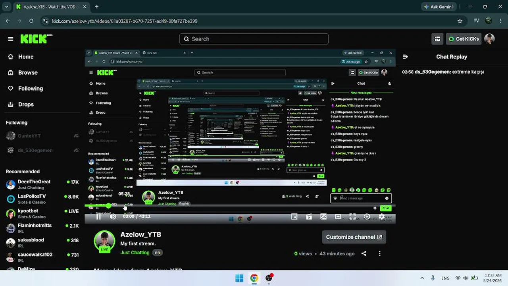This screenshot has height=286, width=508.
Task: Click the browser back arrow
Action: [8, 21]
